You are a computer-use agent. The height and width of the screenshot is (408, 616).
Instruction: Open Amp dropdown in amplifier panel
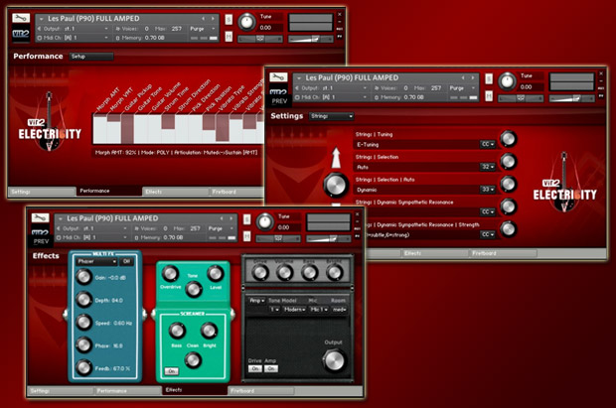(257, 301)
